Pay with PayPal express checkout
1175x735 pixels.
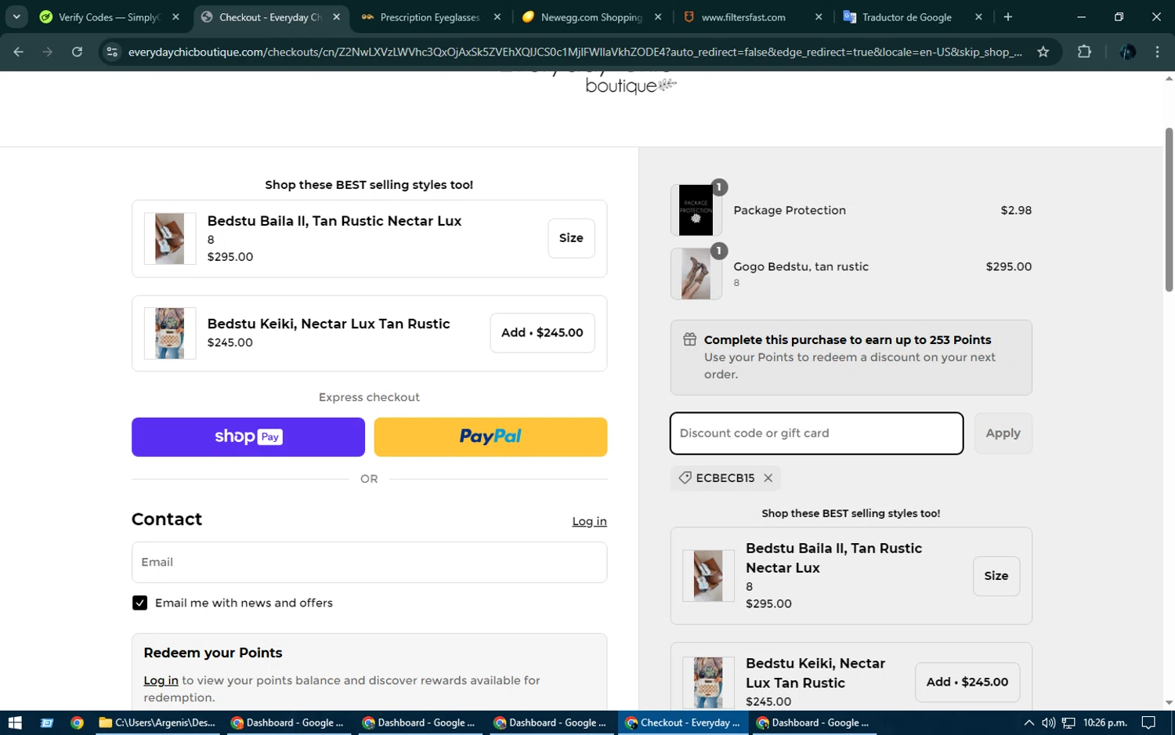coord(490,437)
